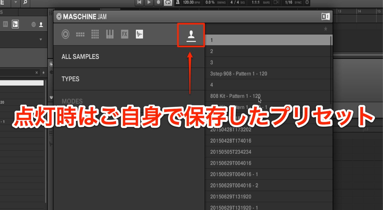Select sample 20150629T131920
Viewport: 383px width, 210px height.
(x=269, y=197)
